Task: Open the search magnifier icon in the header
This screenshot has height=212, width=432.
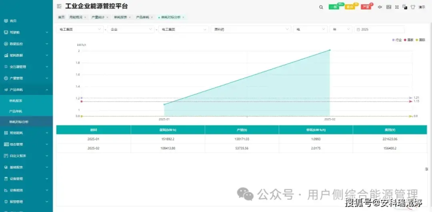Action: pyautogui.click(x=321, y=8)
